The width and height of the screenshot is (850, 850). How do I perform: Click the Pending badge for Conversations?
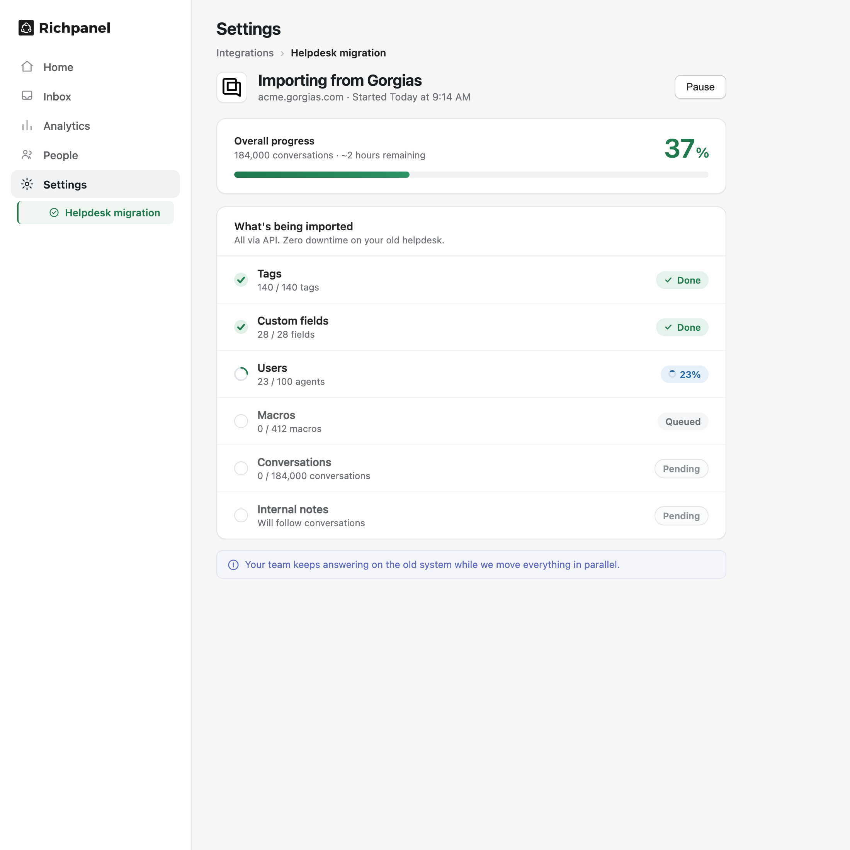click(x=681, y=469)
